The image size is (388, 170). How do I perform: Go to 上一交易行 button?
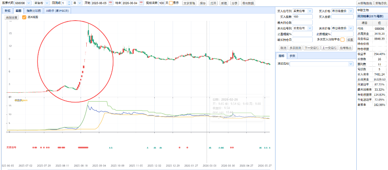coord(329,48)
